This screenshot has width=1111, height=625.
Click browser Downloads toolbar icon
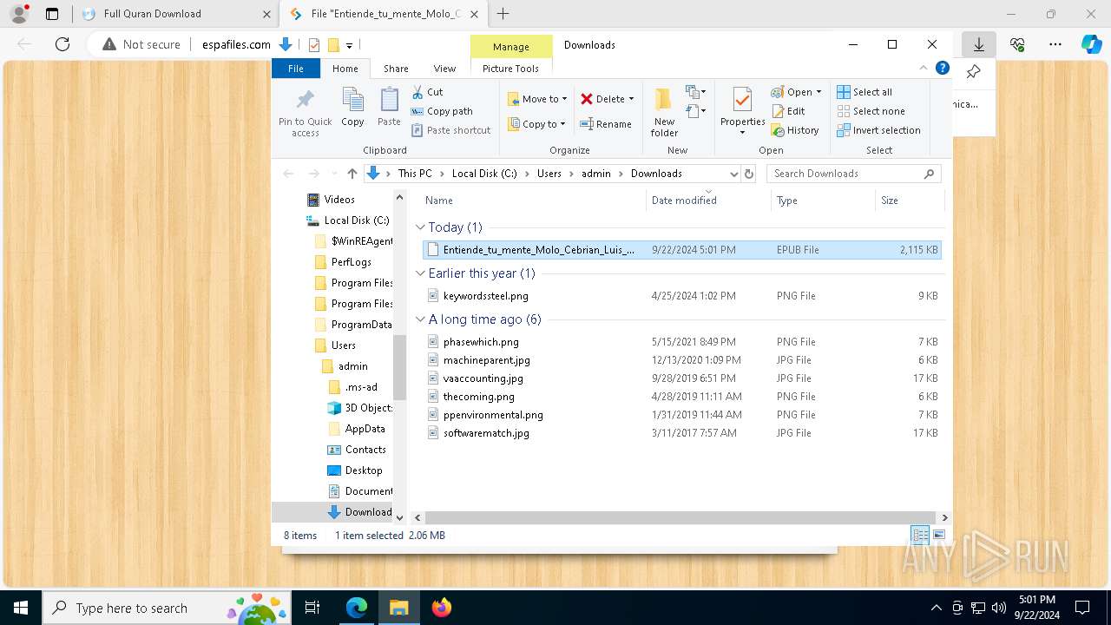[x=978, y=44]
